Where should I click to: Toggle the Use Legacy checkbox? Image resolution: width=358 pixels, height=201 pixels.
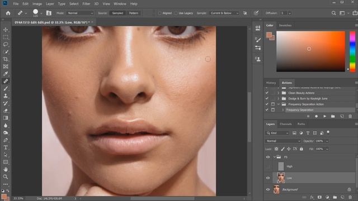176,13
